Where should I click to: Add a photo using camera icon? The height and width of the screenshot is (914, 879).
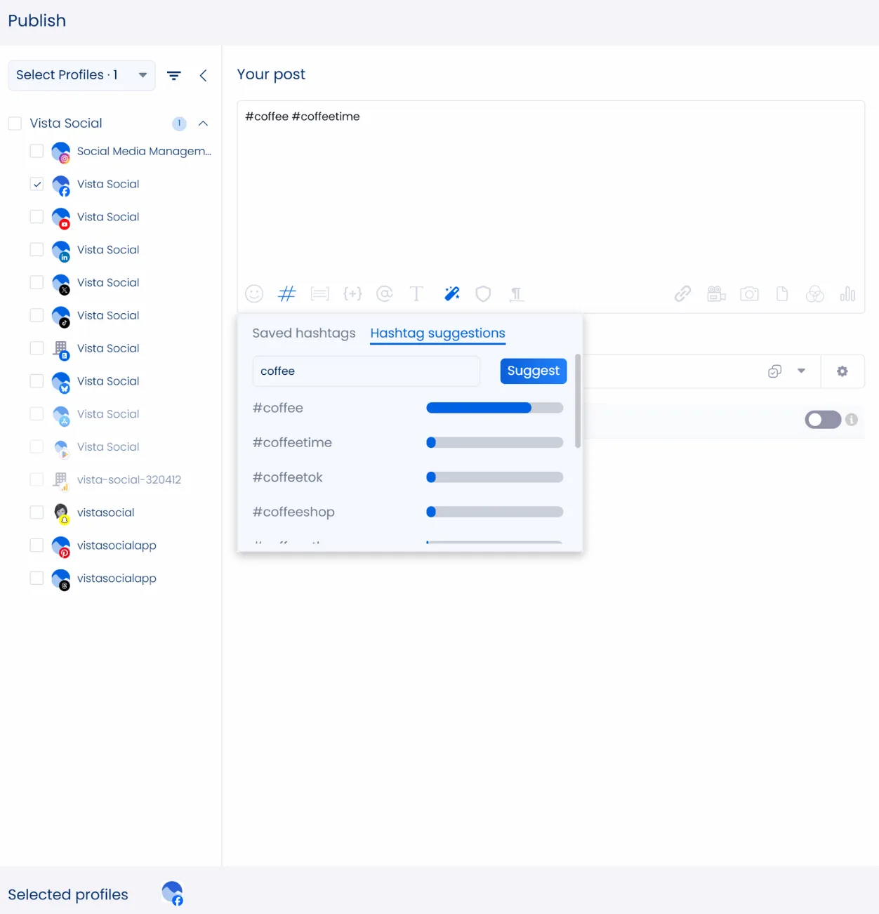[749, 293]
